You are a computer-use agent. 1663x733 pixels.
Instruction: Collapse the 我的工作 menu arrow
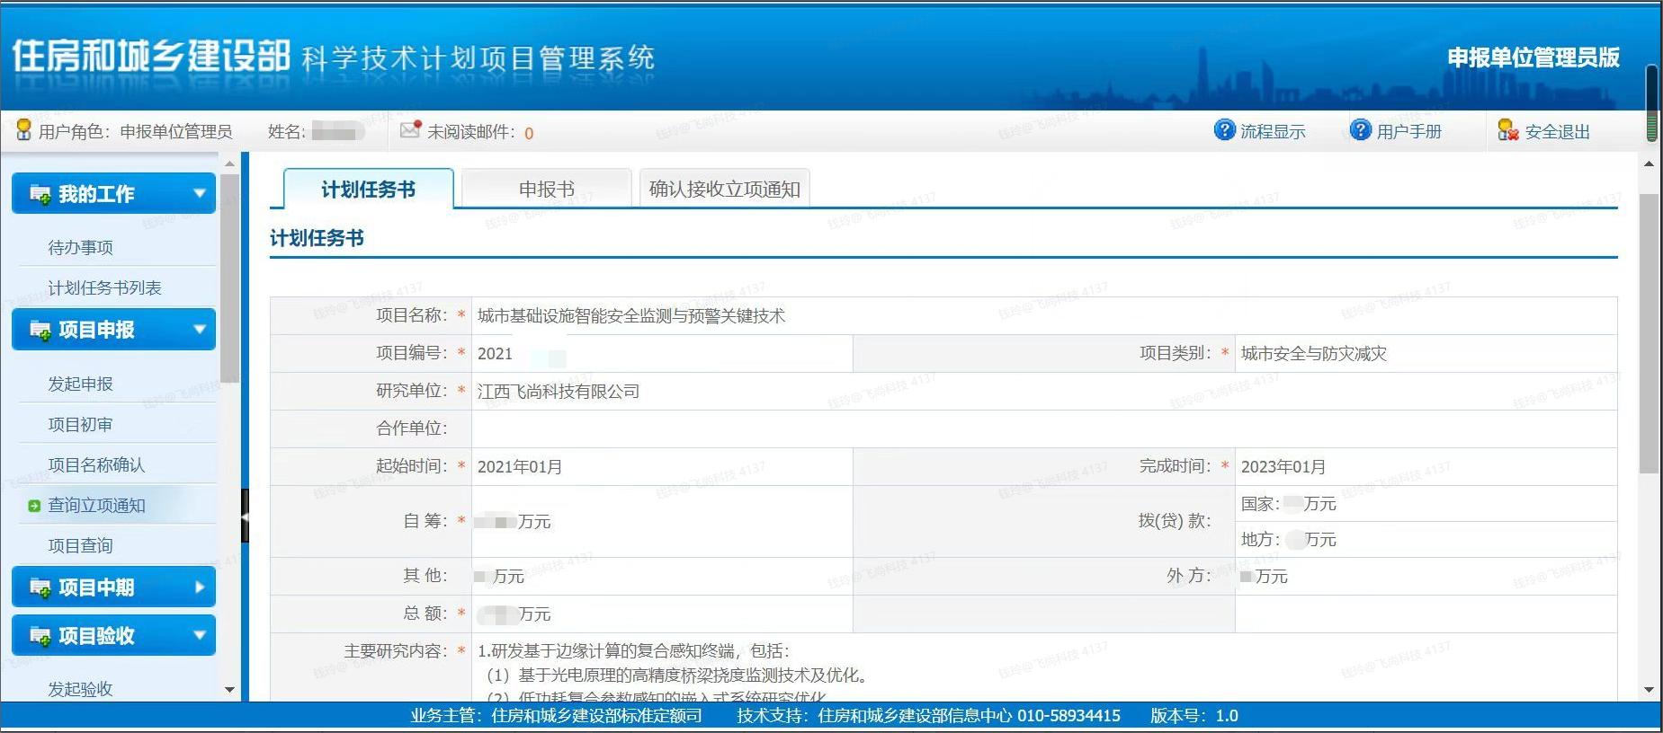pos(199,193)
